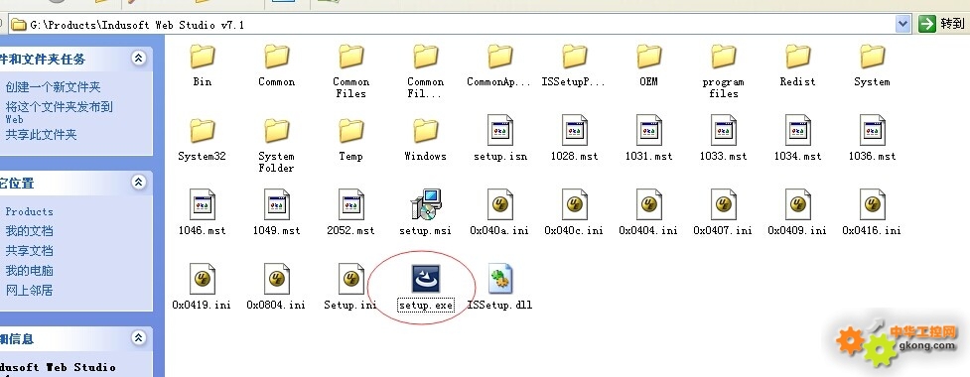
Task: Select the System32 folder icon
Action: point(202,131)
